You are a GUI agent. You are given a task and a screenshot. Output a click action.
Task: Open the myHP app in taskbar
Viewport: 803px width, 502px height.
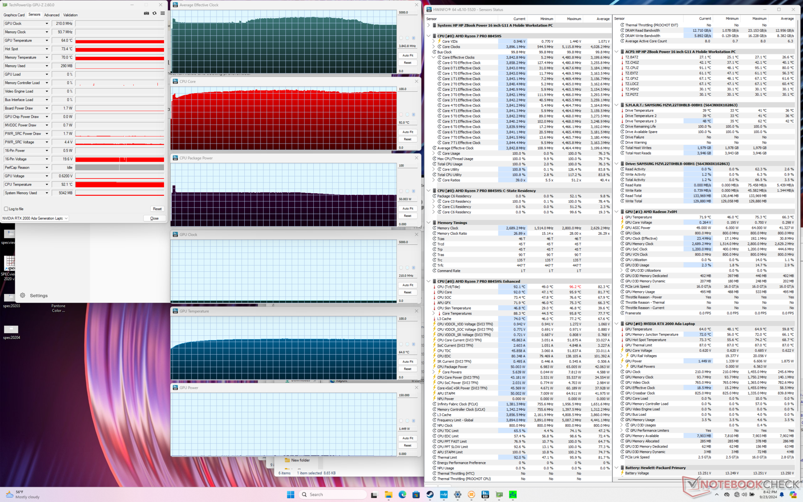(443, 494)
